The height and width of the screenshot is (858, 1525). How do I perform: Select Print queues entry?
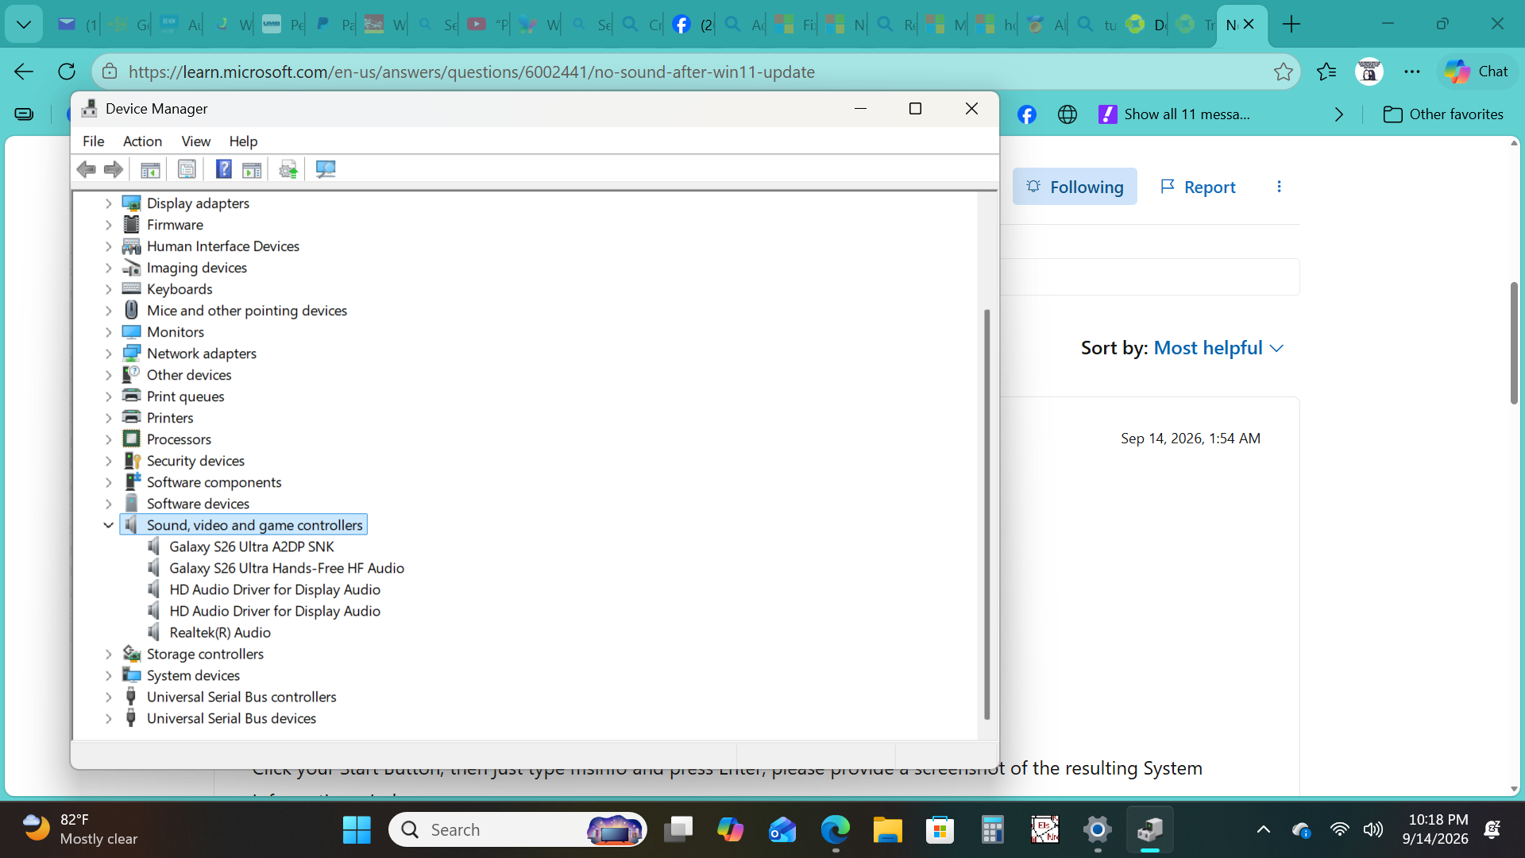click(185, 396)
